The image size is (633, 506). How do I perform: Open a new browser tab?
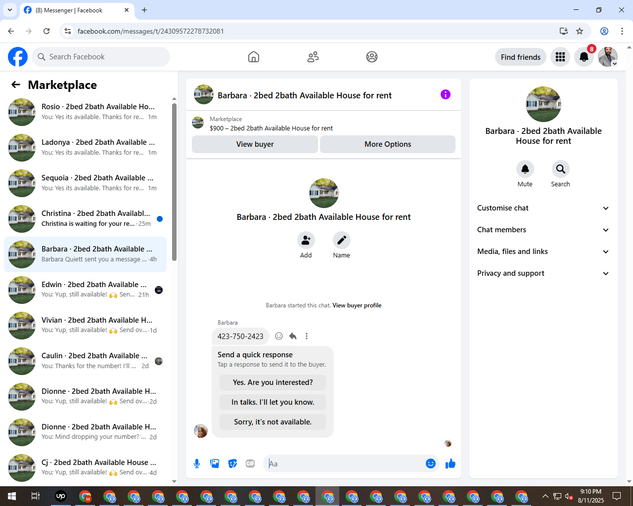pos(144,10)
